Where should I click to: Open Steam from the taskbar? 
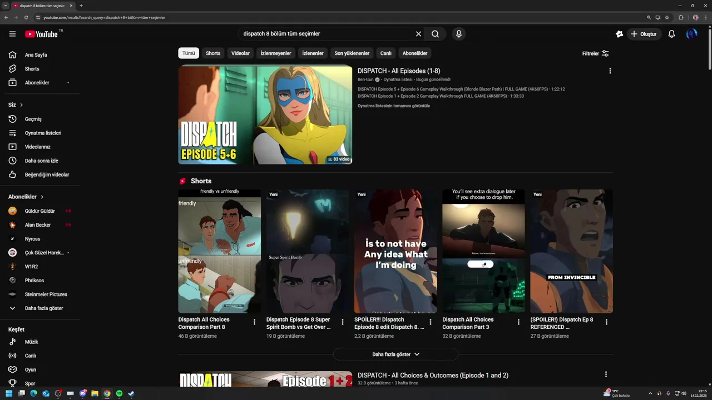131,393
